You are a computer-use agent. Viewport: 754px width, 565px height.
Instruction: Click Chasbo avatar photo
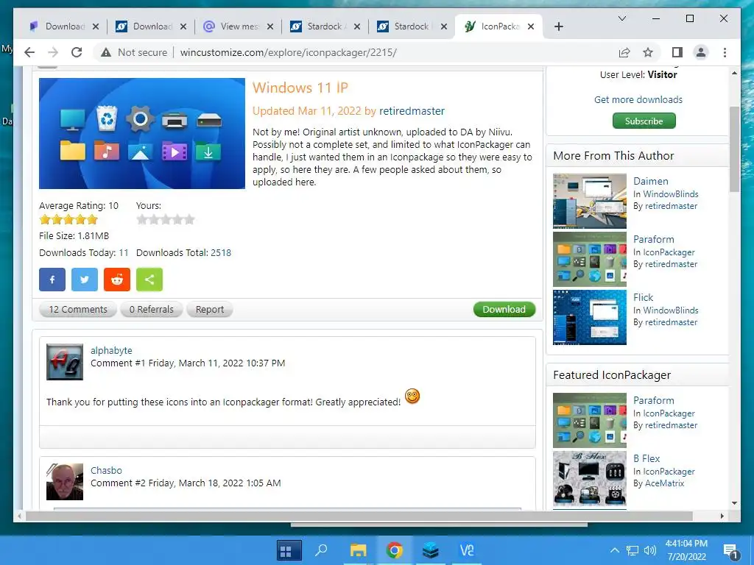[x=65, y=482]
